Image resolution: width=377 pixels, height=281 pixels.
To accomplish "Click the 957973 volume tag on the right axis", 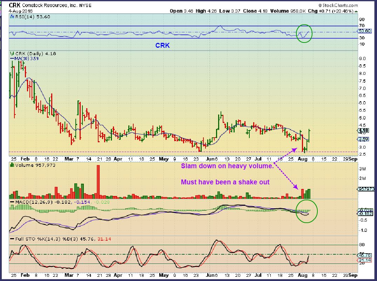I will point(366,189).
